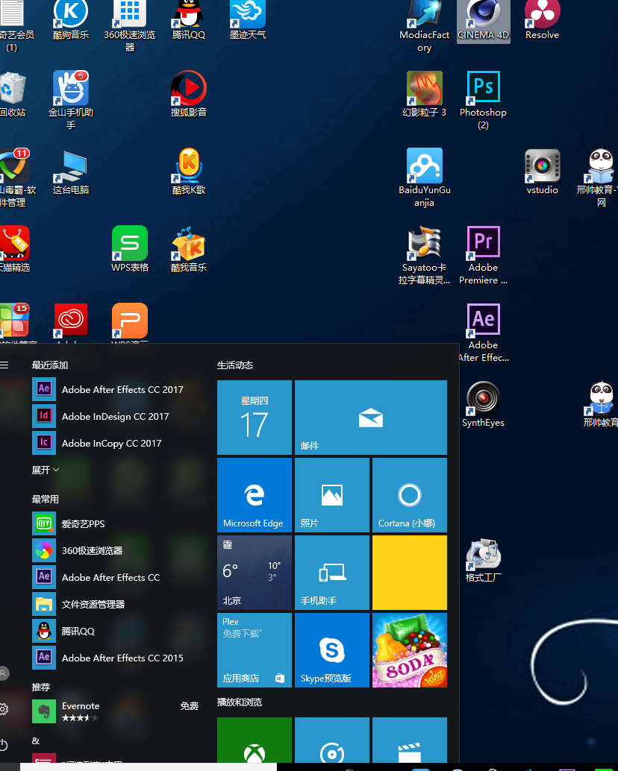
Task: Expand the 展开 recently added list
Action: pyautogui.click(x=45, y=470)
